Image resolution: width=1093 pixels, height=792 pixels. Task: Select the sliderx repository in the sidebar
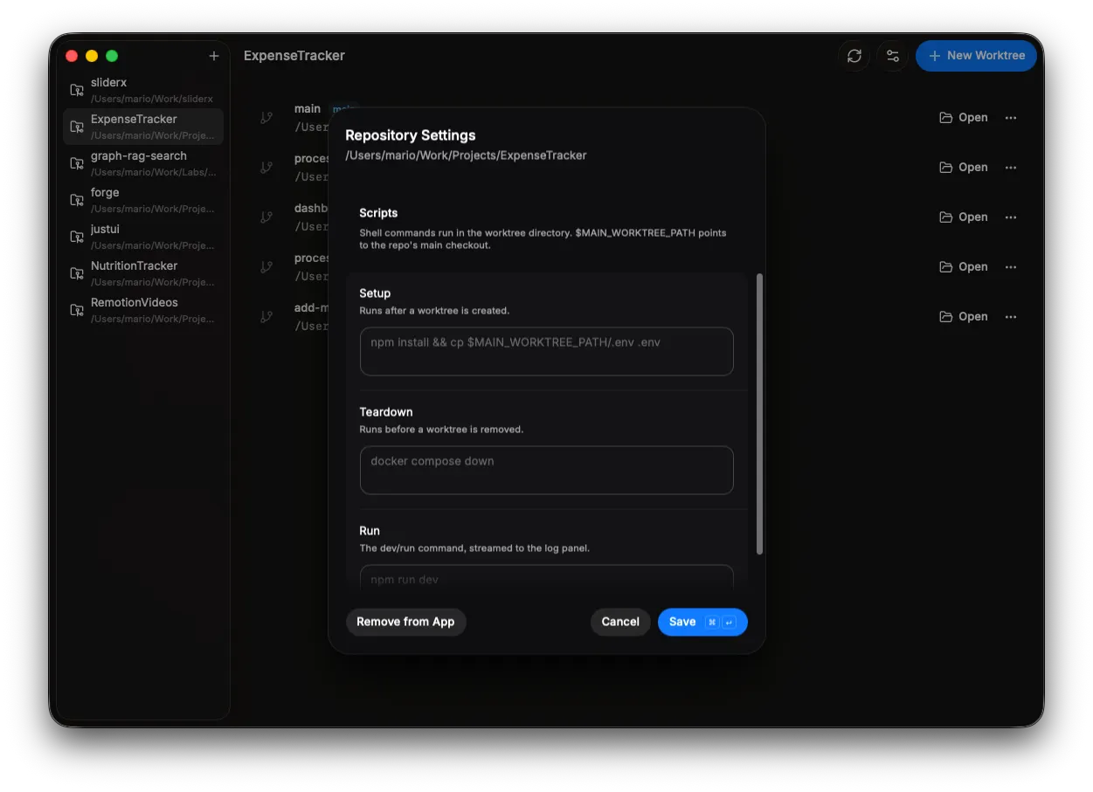pyautogui.click(x=143, y=90)
